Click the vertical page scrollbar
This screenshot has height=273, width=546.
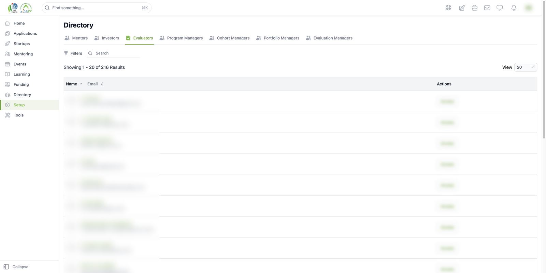point(544,70)
